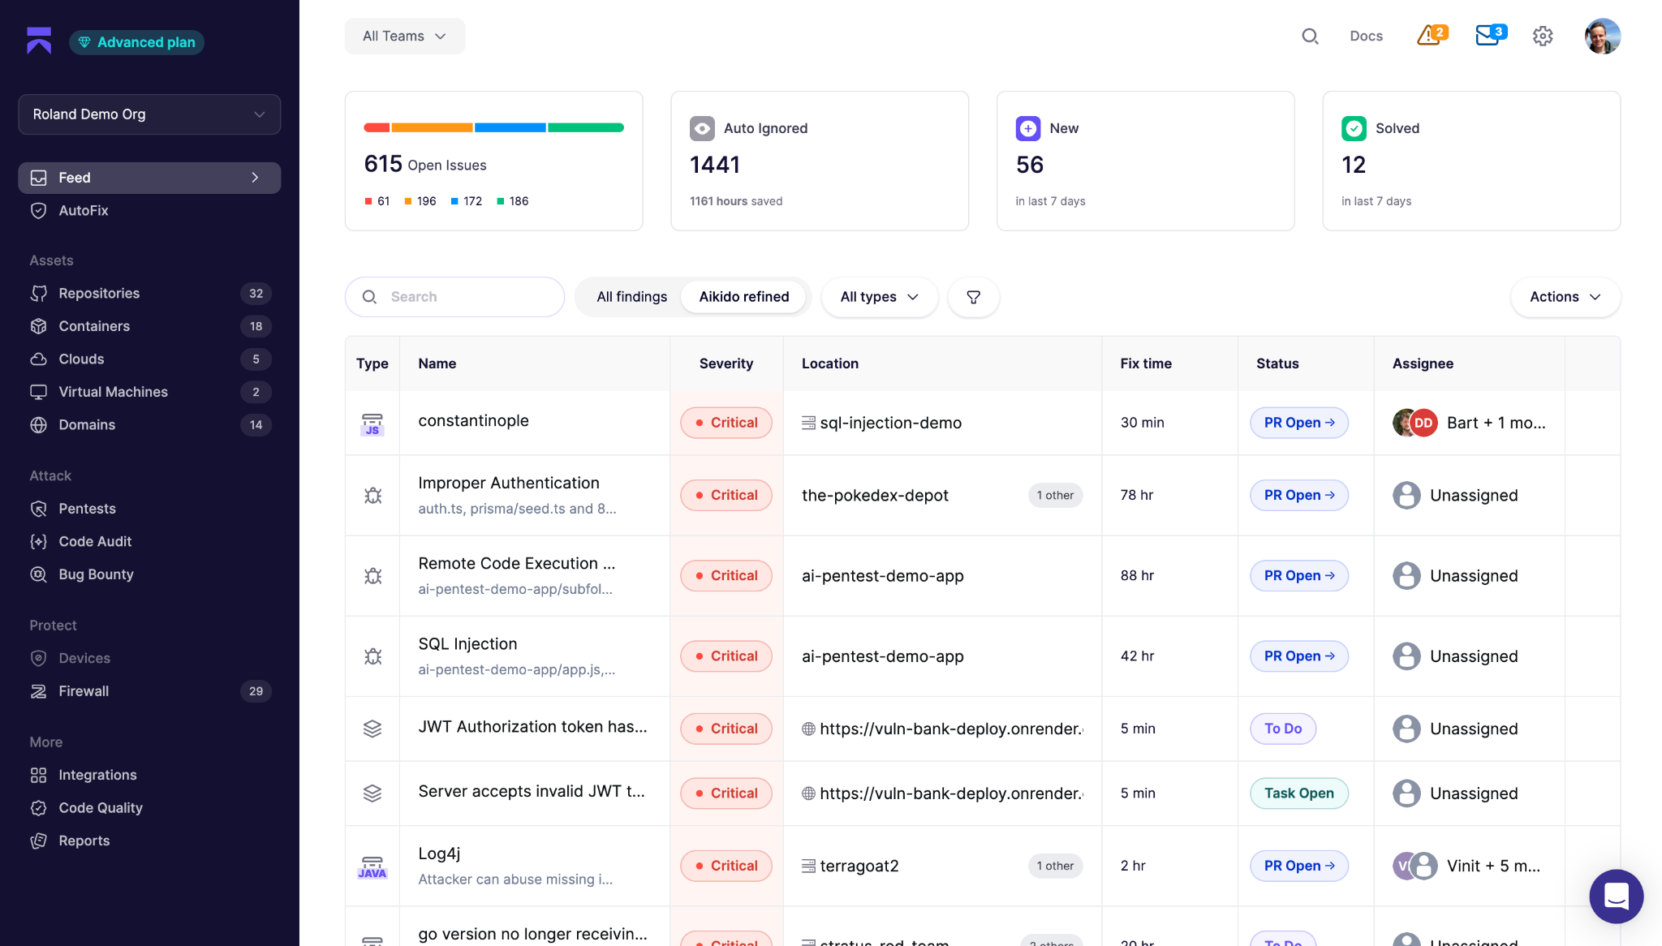Sort by the Severity column header
This screenshot has height=946, width=1662.
pyautogui.click(x=726, y=363)
